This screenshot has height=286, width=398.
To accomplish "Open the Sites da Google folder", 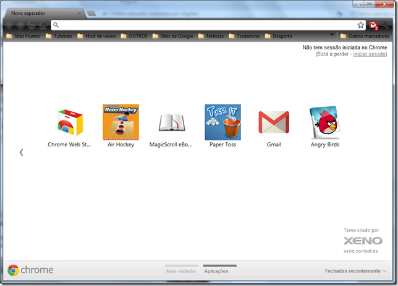I will point(173,36).
